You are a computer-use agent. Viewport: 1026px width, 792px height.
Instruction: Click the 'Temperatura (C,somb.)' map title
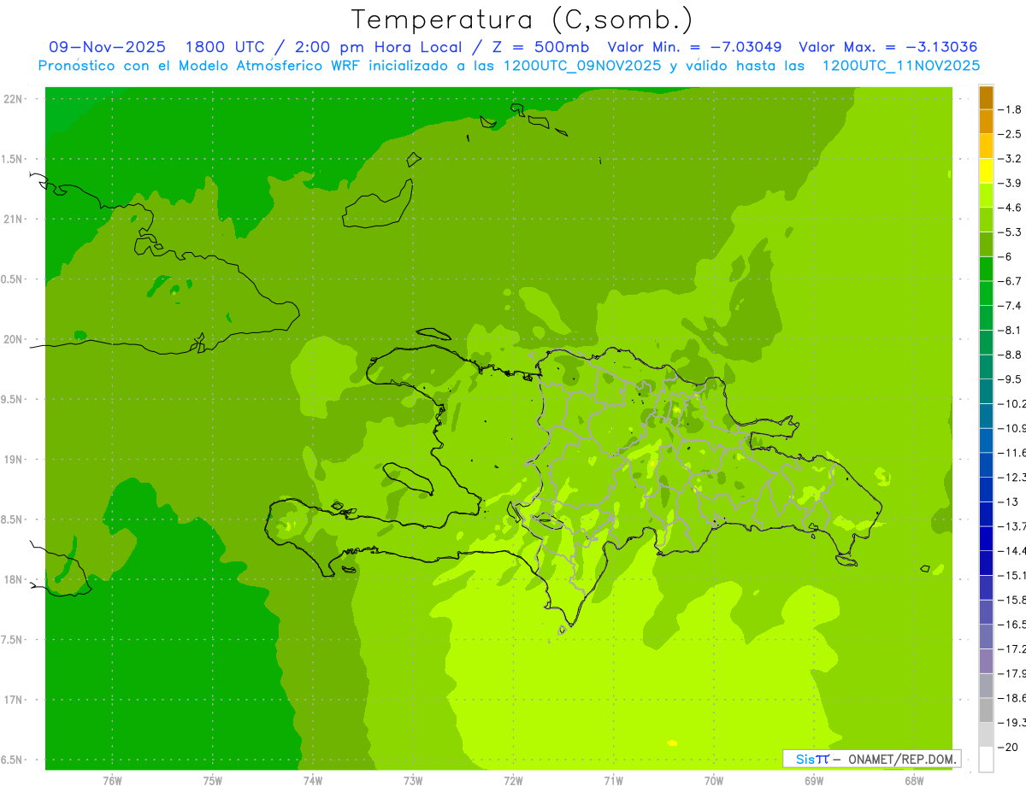pos(522,20)
